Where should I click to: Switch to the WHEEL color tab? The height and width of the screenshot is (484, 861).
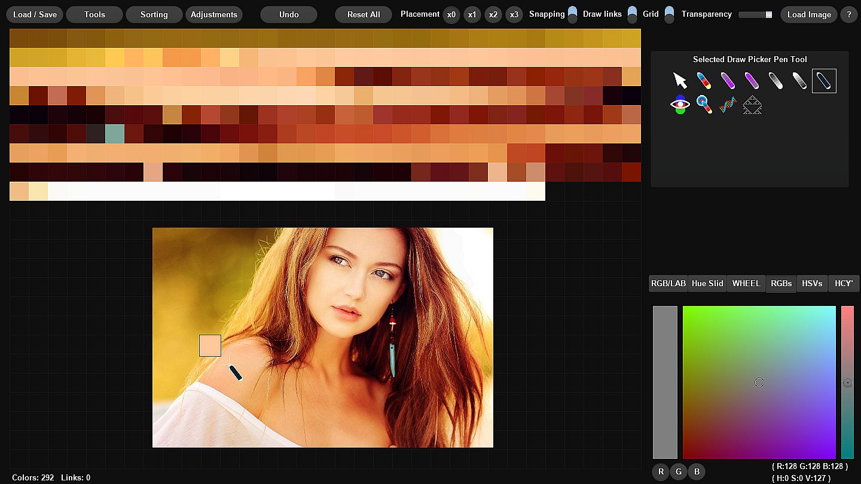(746, 283)
